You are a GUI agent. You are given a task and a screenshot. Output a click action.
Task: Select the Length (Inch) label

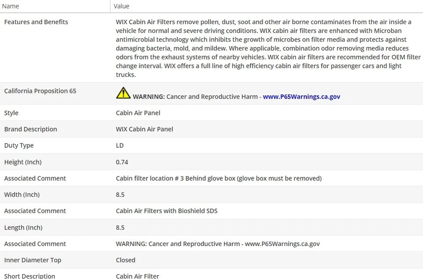[23, 228]
